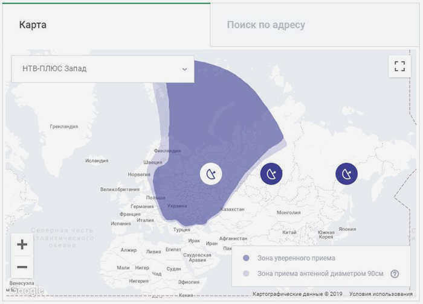The height and width of the screenshot is (304, 423).
Task: Click the Мали map label
Action: [x=123, y=268]
